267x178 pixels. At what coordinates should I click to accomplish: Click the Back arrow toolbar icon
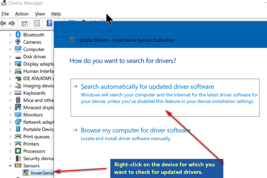pyautogui.click(x=3, y=24)
